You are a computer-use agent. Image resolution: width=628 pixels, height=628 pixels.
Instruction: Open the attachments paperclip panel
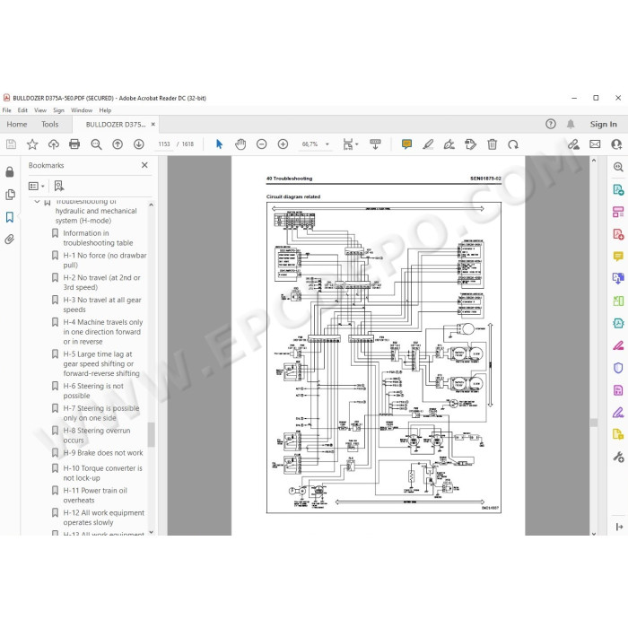click(x=10, y=240)
